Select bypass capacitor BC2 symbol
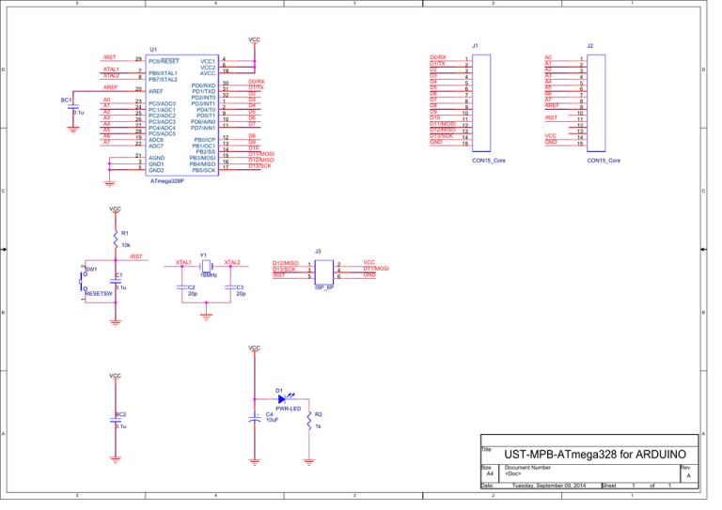This screenshot has height=510, width=722. (116, 421)
